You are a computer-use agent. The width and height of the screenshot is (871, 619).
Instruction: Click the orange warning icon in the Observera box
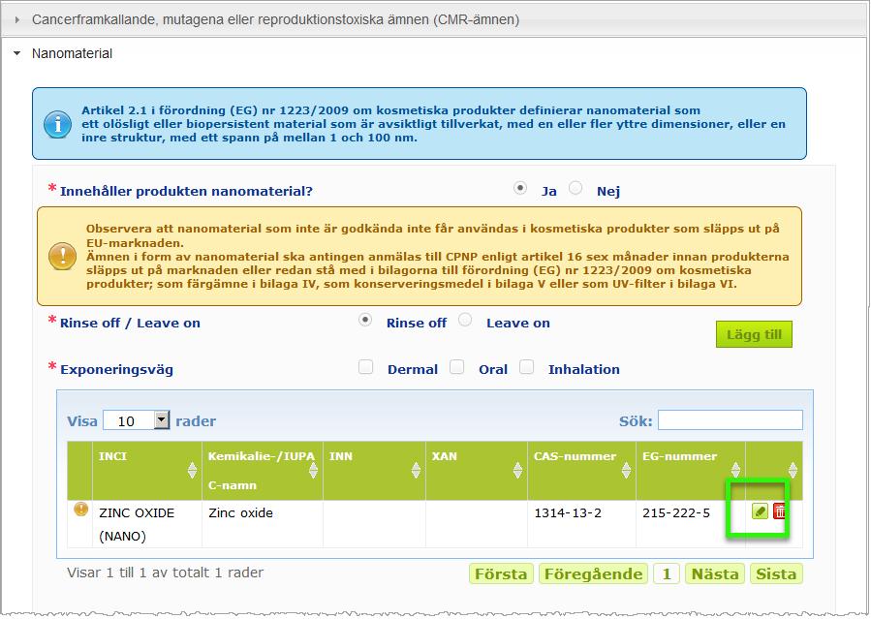click(x=62, y=256)
